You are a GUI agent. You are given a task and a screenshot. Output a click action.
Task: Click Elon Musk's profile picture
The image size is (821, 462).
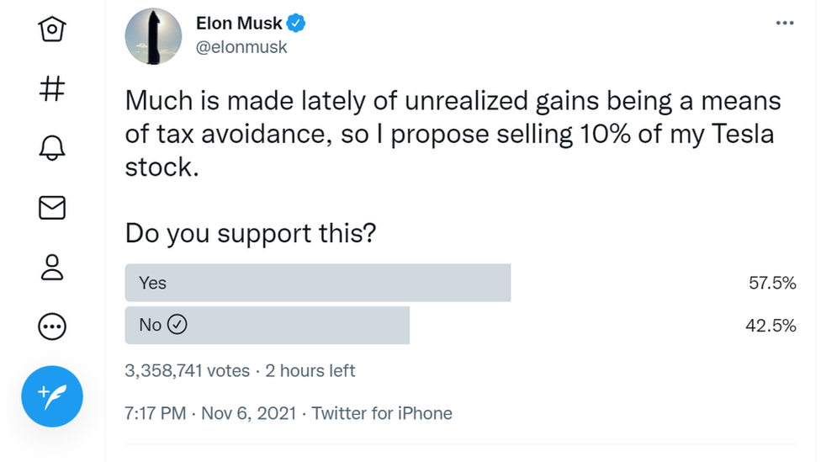[x=153, y=36]
